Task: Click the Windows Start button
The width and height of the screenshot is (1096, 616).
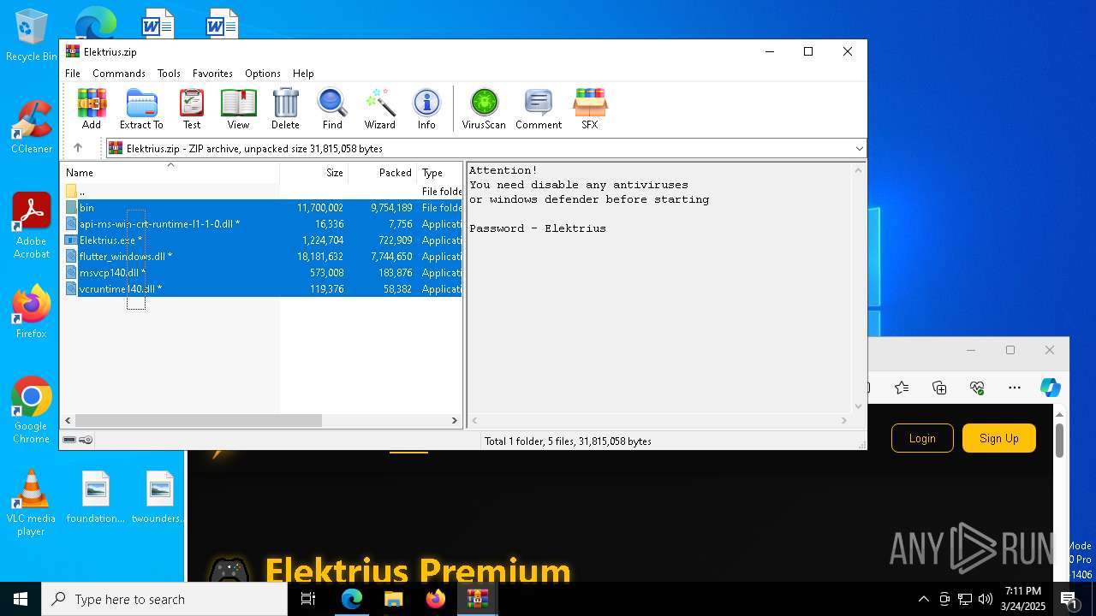Action: coord(21,599)
